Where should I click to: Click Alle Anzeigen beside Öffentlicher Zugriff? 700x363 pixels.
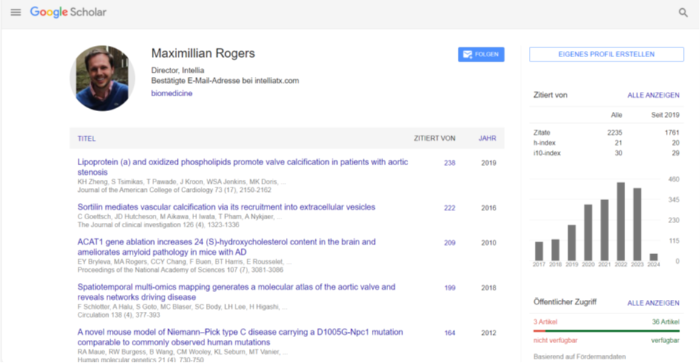click(653, 303)
